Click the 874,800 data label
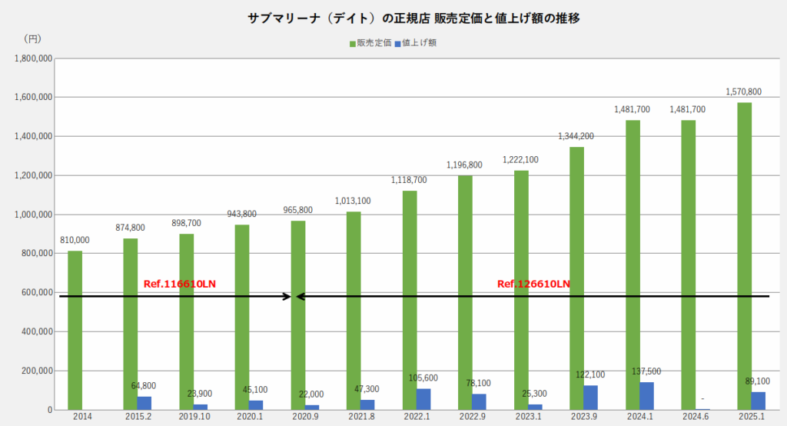The image size is (787, 426). click(130, 228)
